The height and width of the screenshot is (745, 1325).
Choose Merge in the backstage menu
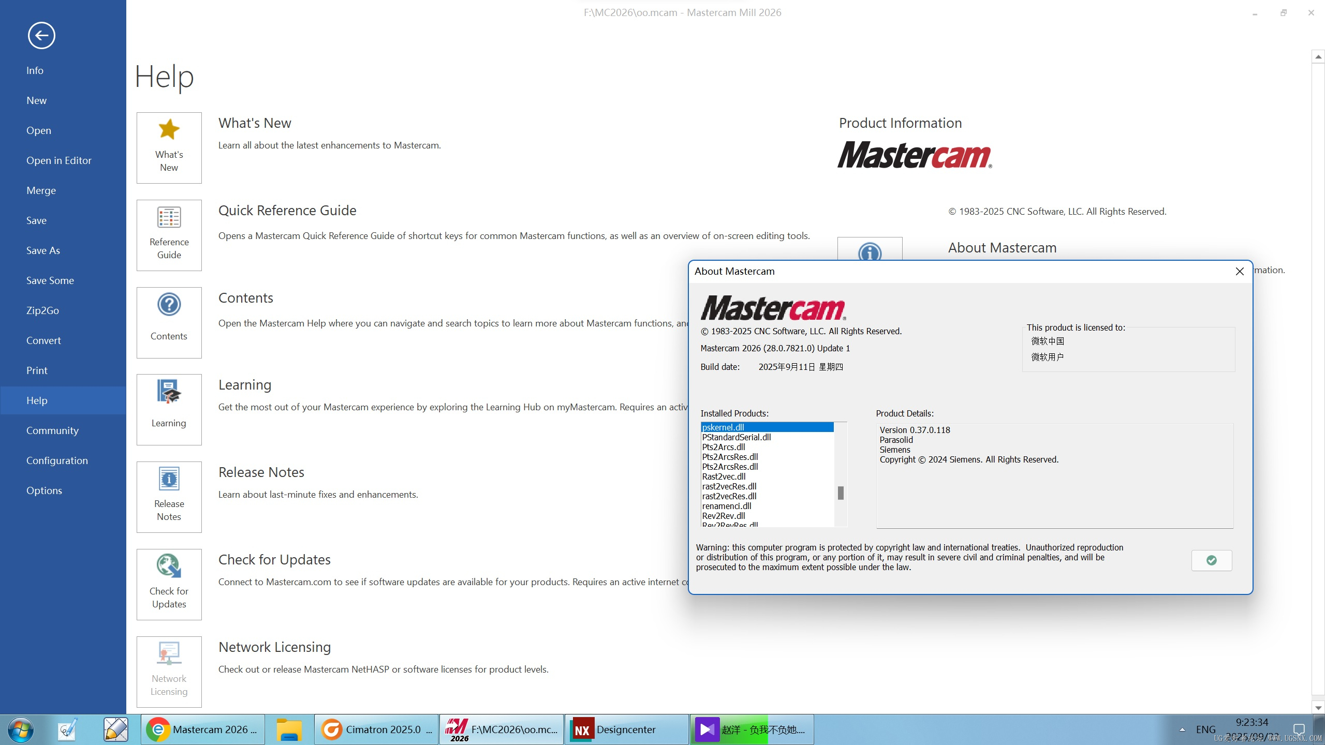tap(63, 190)
